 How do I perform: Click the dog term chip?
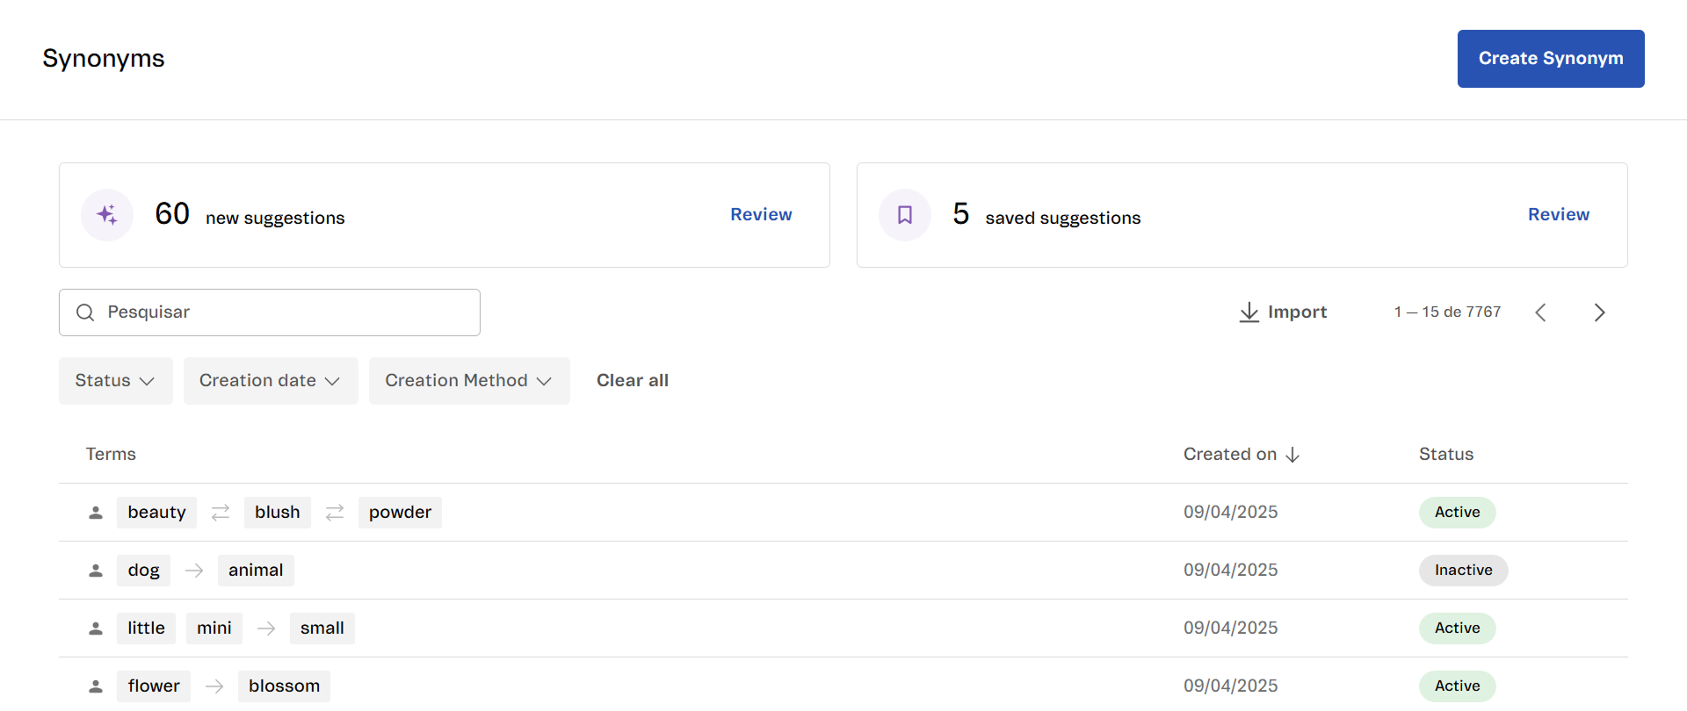143,571
